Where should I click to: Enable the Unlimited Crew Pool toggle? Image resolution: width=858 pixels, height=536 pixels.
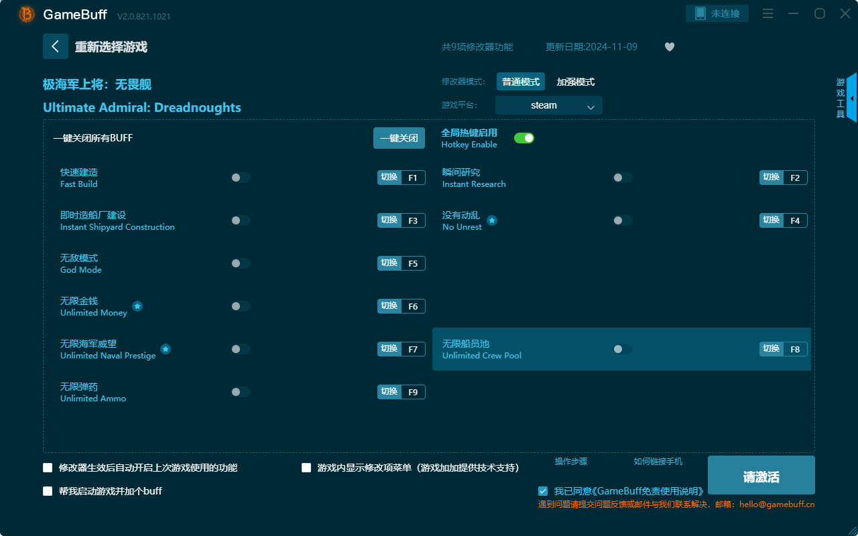point(621,349)
